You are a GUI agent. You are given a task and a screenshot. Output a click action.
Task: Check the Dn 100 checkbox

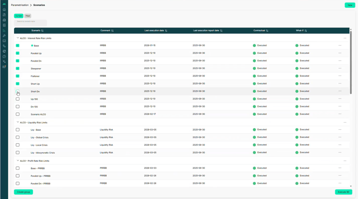pos(18,107)
